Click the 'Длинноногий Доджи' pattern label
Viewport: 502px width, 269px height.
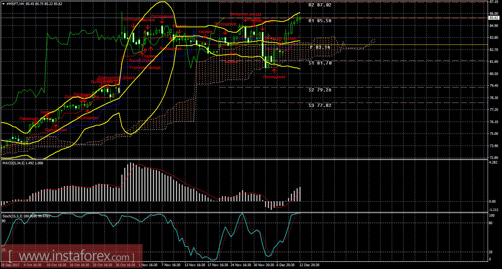(x=116, y=77)
